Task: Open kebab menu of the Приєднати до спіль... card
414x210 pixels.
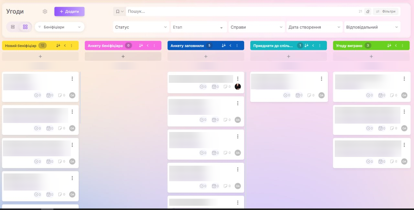Action: click(321, 79)
